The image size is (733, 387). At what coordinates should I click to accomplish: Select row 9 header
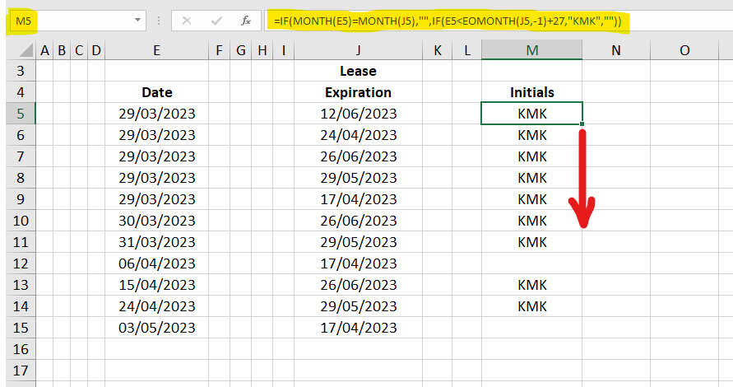click(x=21, y=199)
